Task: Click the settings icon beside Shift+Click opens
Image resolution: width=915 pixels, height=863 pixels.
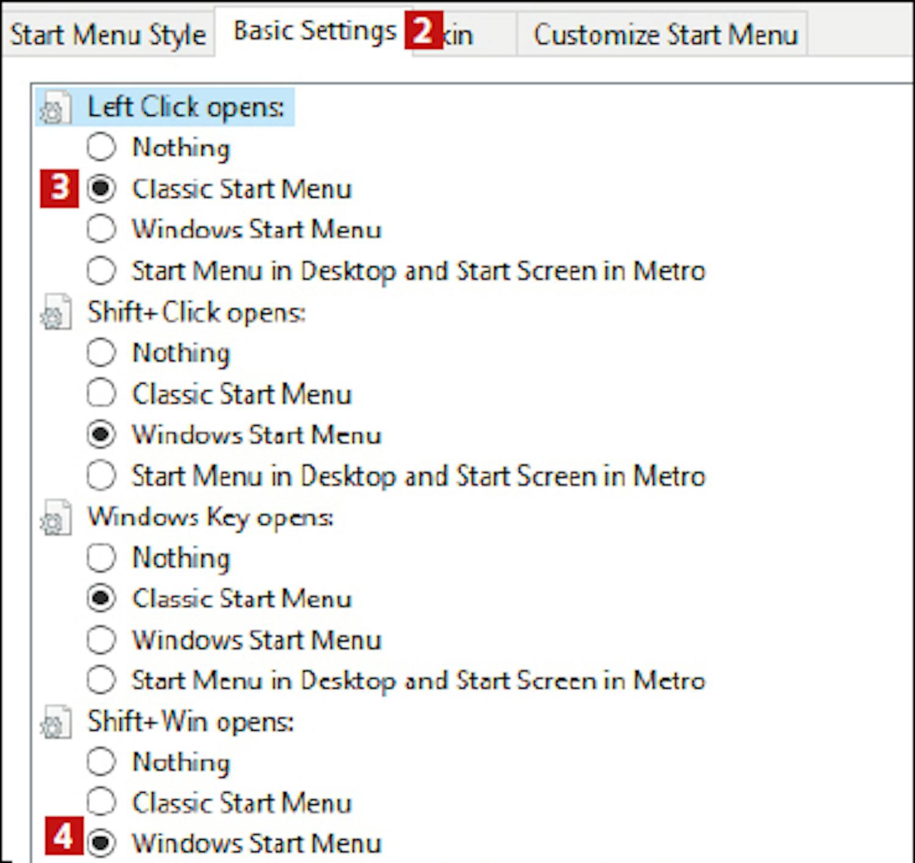Action: [x=55, y=313]
